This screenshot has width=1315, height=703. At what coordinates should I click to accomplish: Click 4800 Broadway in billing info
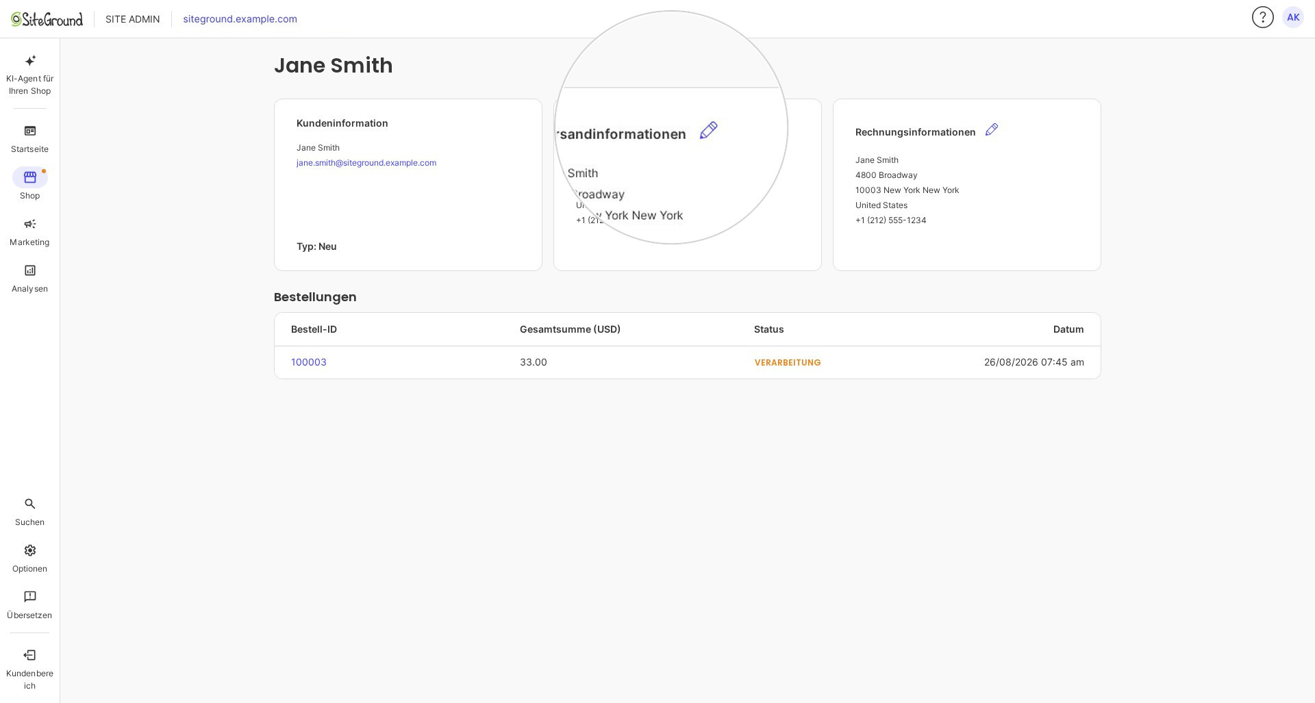[886, 175]
